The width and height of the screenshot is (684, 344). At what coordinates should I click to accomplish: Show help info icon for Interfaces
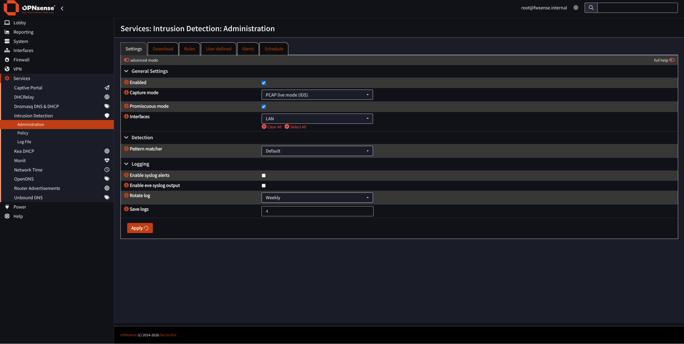coord(126,117)
